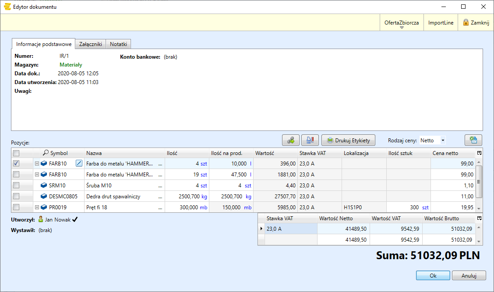Open the Notatki tab
The width and height of the screenshot is (494, 292).
tap(118, 44)
